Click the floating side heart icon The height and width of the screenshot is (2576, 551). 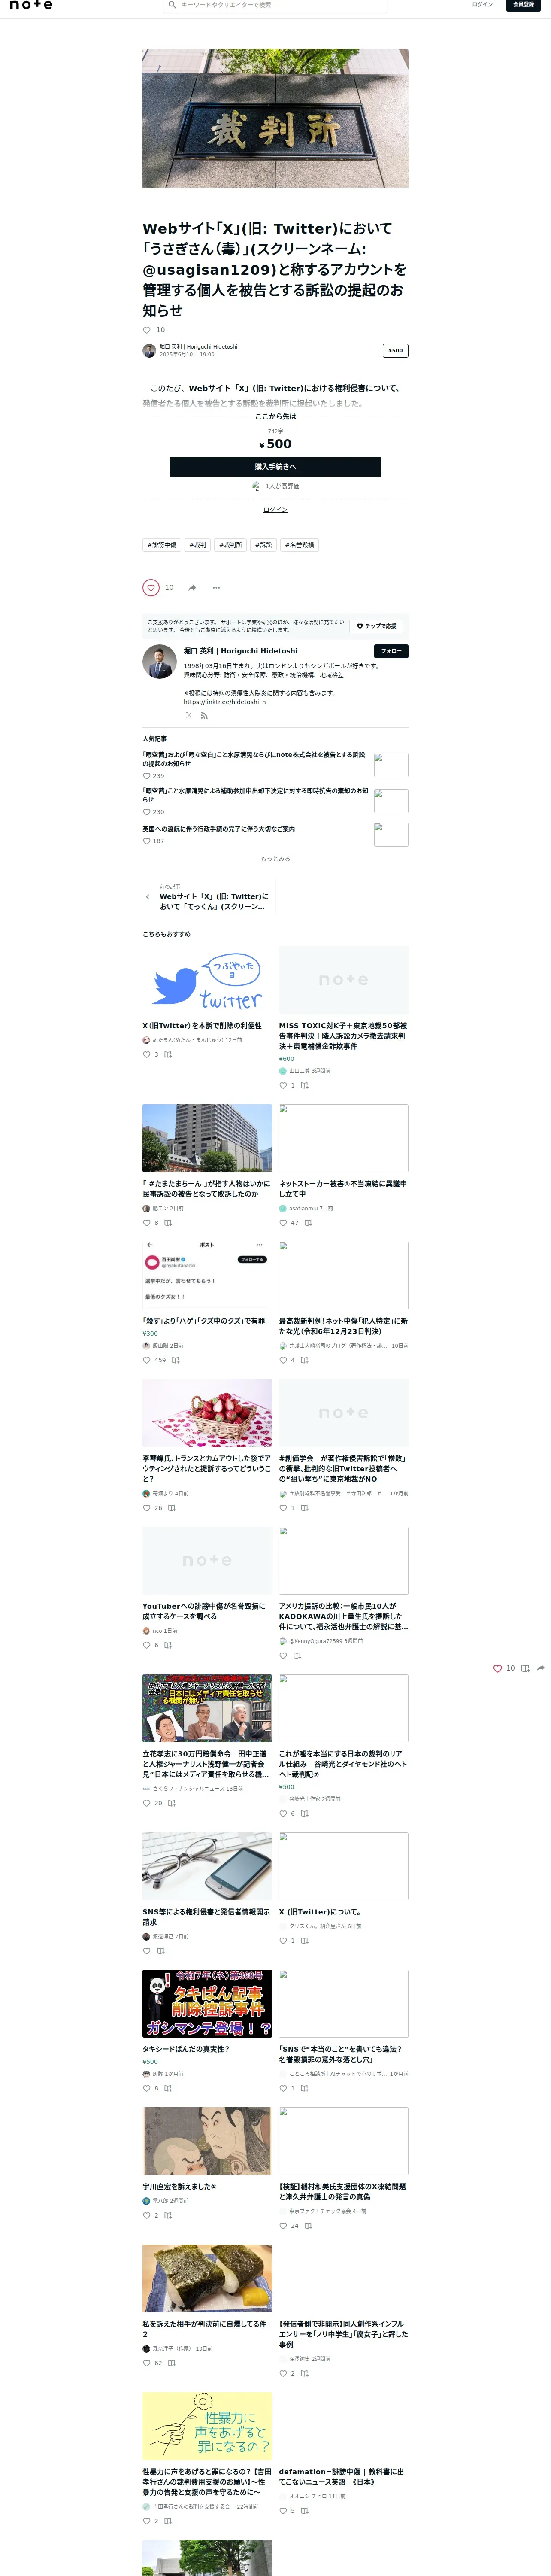497,1668
